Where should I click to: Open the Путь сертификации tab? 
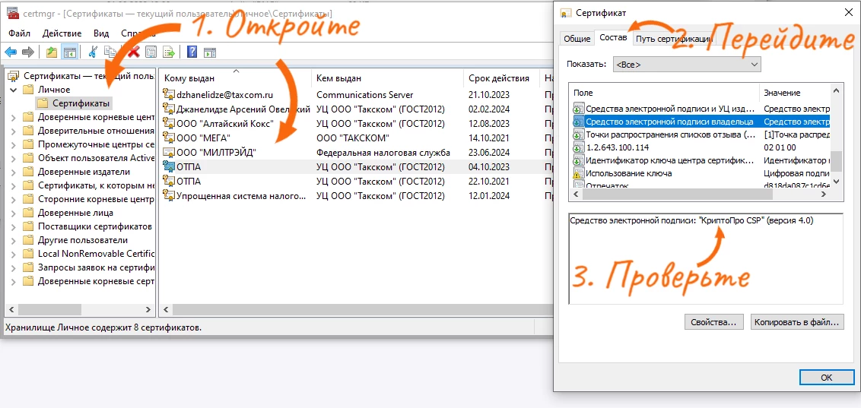coord(674,39)
